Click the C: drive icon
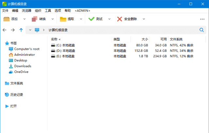The width and height of the screenshot is (209, 133). 53,45
